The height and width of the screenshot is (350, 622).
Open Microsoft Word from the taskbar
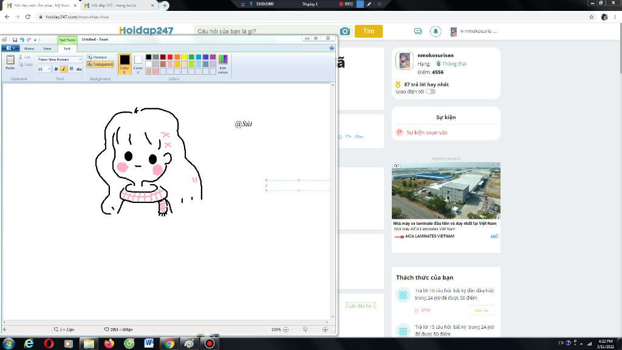149,343
